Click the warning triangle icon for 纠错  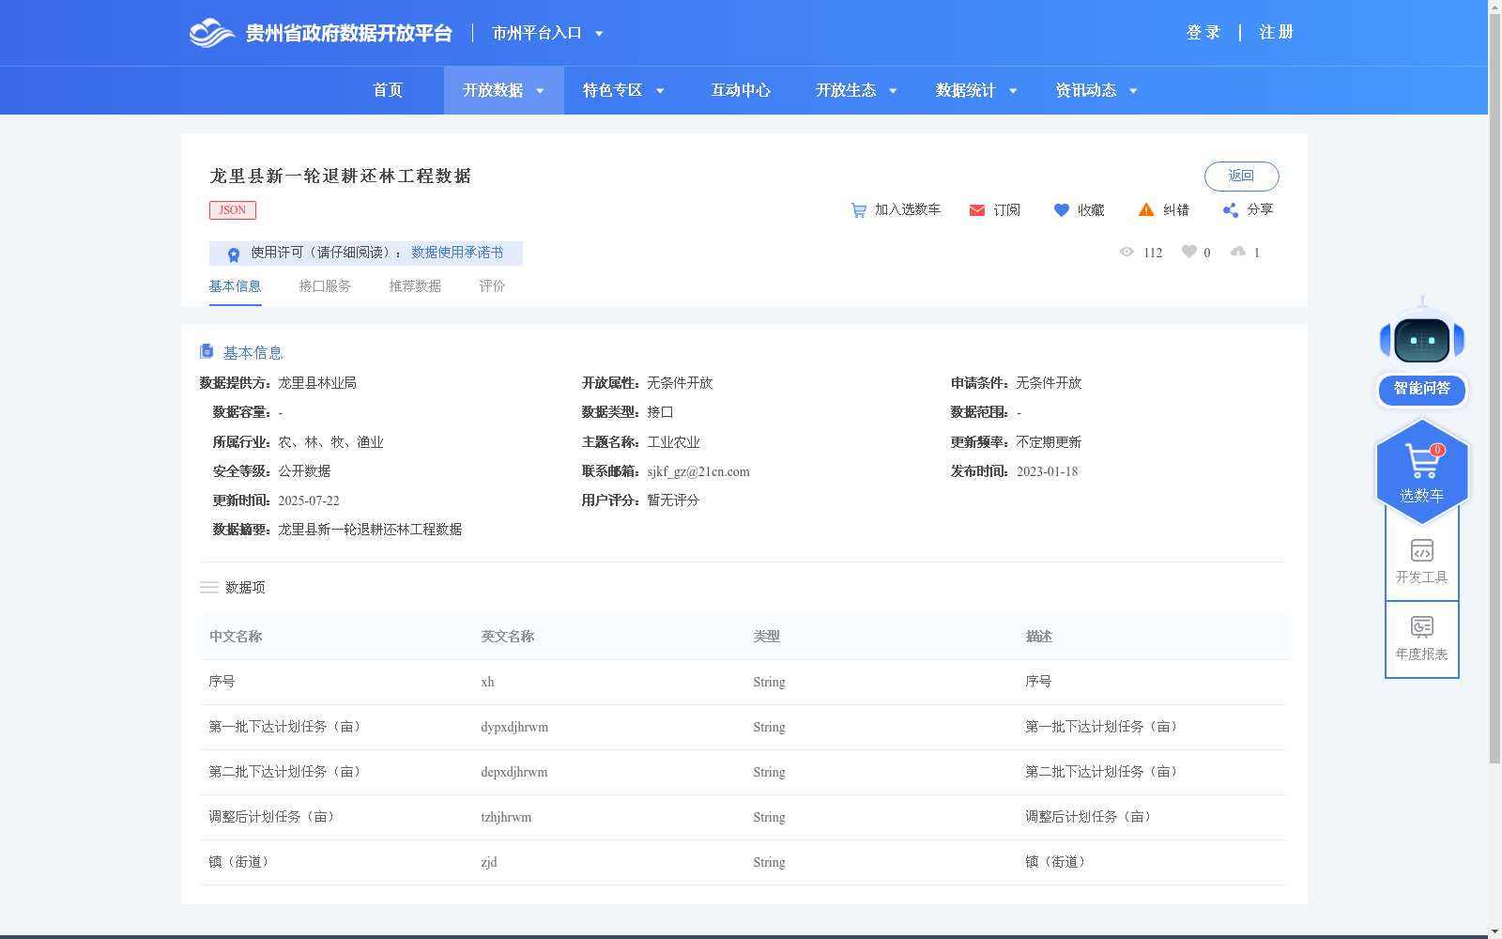1146,209
